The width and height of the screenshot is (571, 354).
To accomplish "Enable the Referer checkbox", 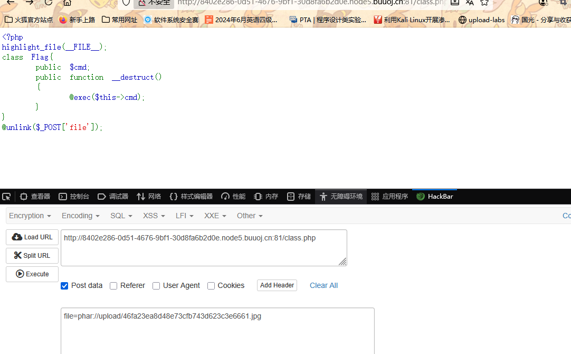I will [113, 286].
